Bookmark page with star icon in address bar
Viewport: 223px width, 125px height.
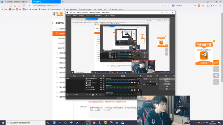[30, 6]
